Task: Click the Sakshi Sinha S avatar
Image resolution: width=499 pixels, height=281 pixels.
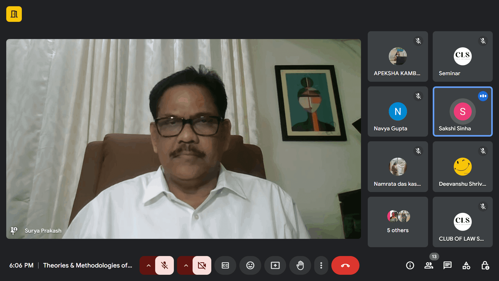Action: point(463,111)
